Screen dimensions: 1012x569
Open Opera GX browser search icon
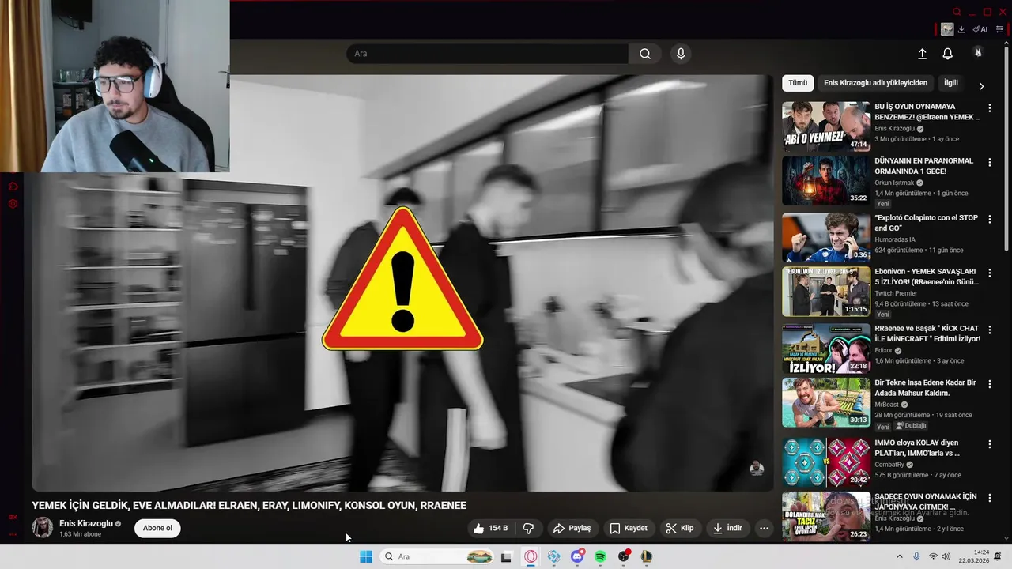click(x=957, y=12)
